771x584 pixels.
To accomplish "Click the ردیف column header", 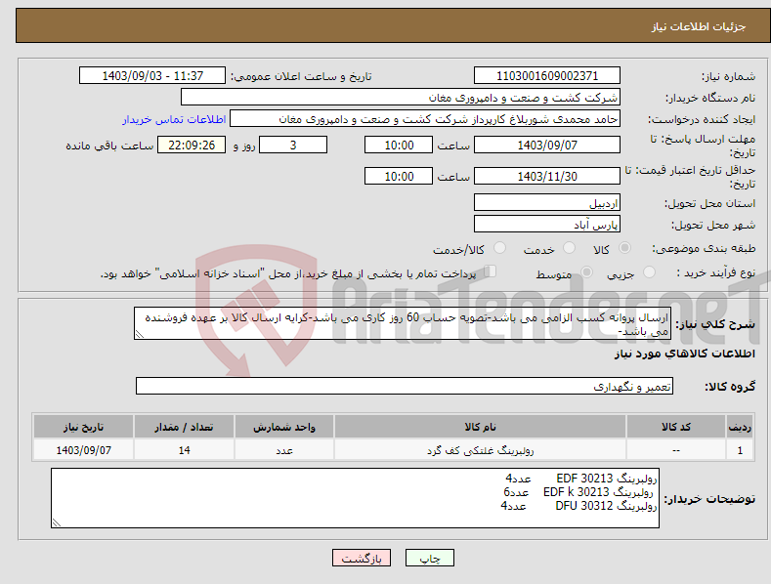I will [740, 427].
